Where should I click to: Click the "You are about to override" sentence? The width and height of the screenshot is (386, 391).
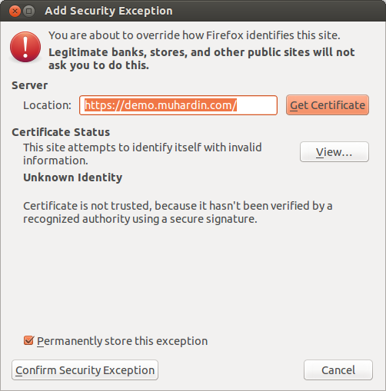[x=195, y=35]
